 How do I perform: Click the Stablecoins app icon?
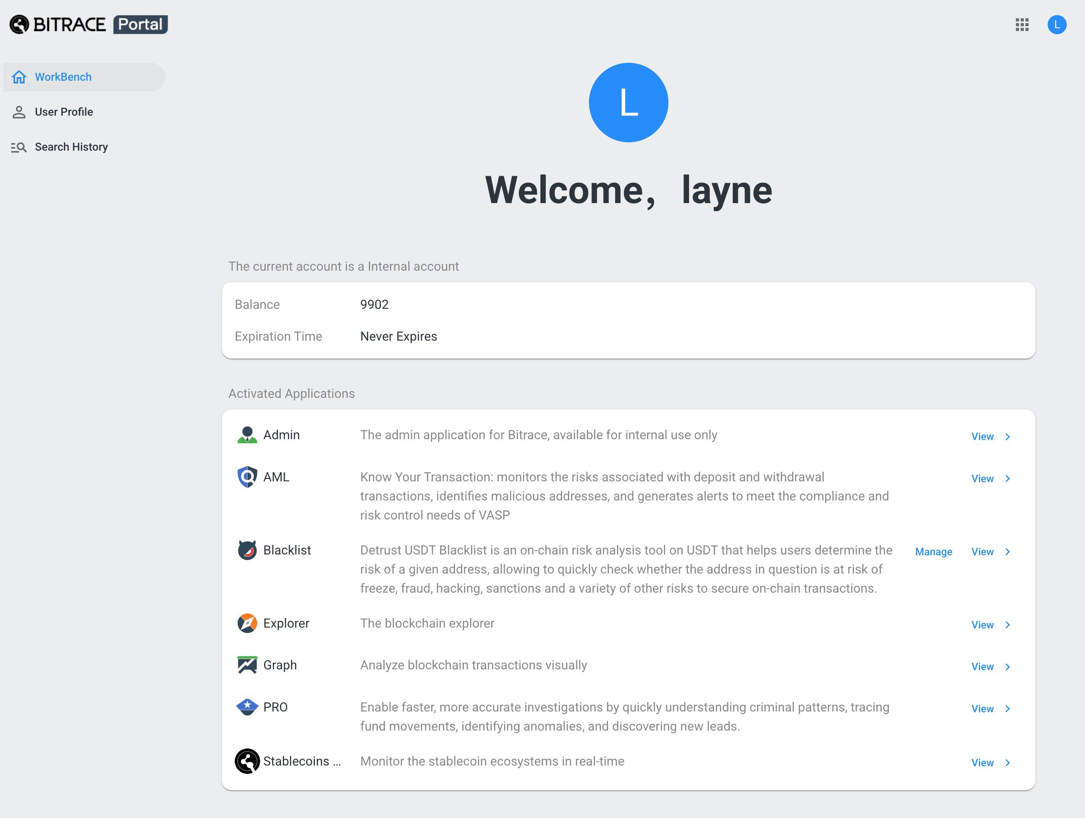(x=247, y=761)
